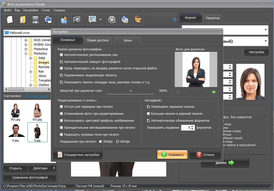Click the floppy disk save icon
Screen dimensions: 274x191
(35, 19)
